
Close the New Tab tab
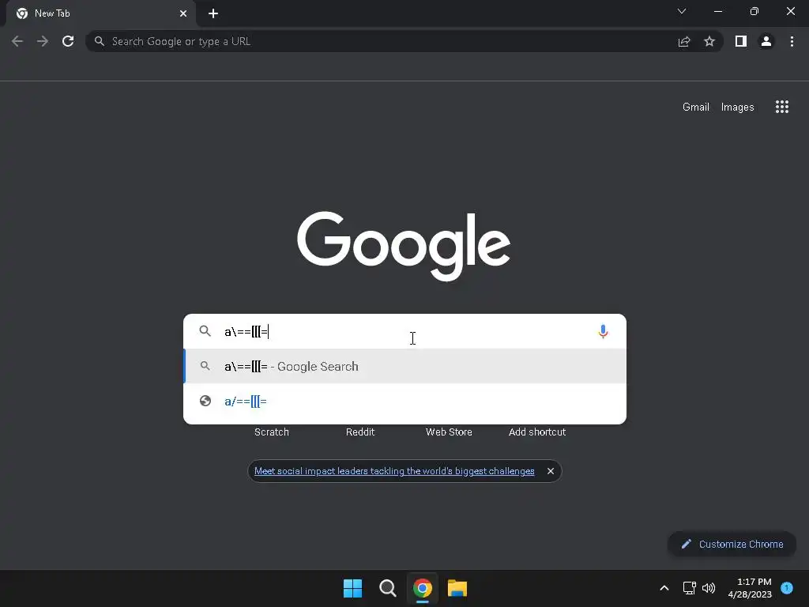coord(183,13)
